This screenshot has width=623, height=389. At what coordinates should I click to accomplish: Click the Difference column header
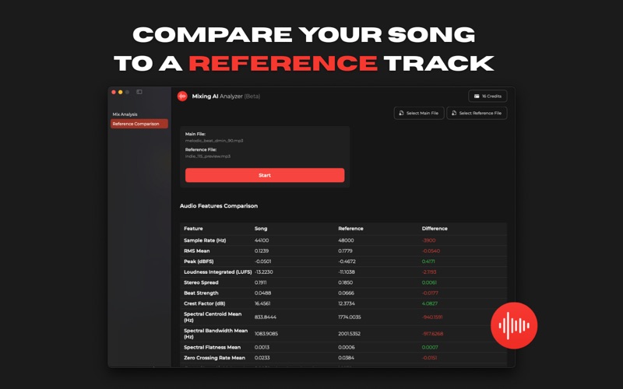pyautogui.click(x=435, y=229)
